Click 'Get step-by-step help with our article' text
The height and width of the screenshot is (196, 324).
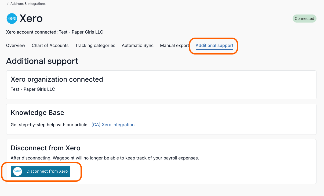coord(50,125)
